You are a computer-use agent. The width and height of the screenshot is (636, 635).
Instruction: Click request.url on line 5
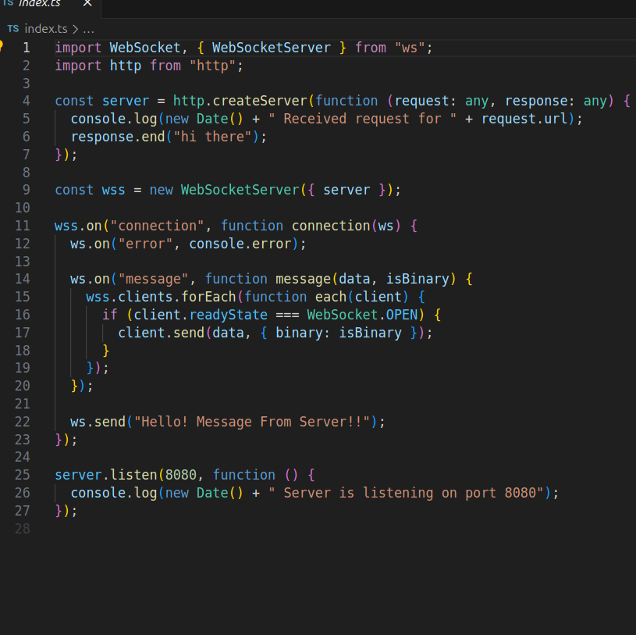coord(524,119)
